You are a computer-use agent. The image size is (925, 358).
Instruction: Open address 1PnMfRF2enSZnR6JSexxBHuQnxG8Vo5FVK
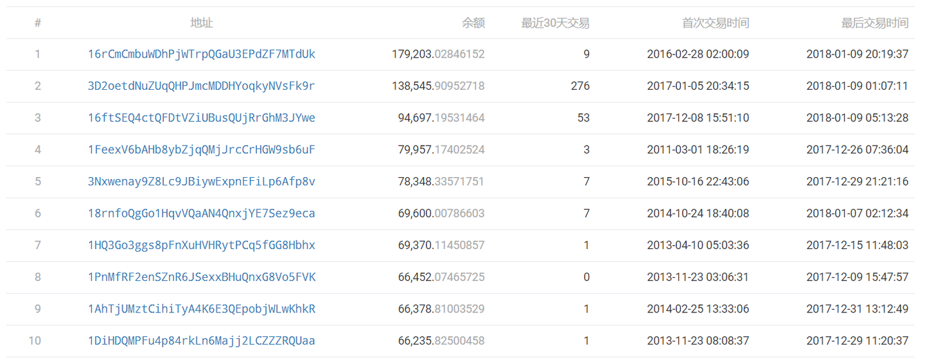(x=202, y=277)
